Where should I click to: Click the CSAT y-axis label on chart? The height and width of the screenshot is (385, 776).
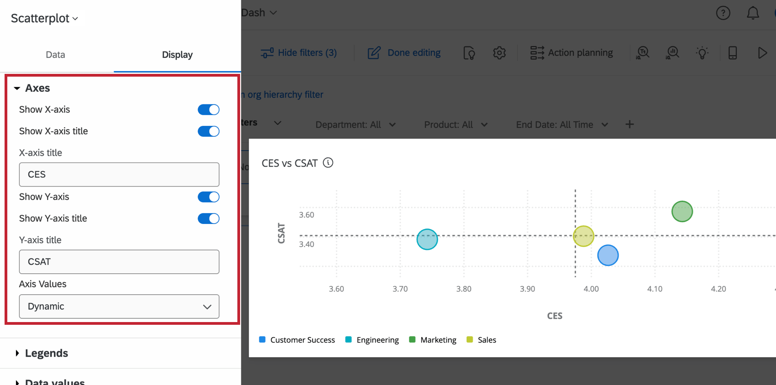pyautogui.click(x=281, y=233)
